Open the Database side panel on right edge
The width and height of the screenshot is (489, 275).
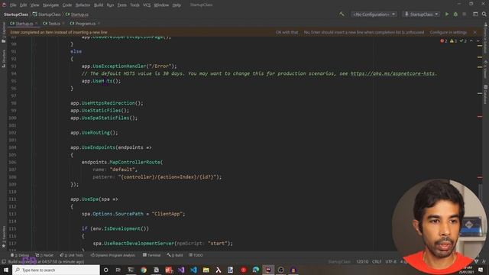coord(485,94)
